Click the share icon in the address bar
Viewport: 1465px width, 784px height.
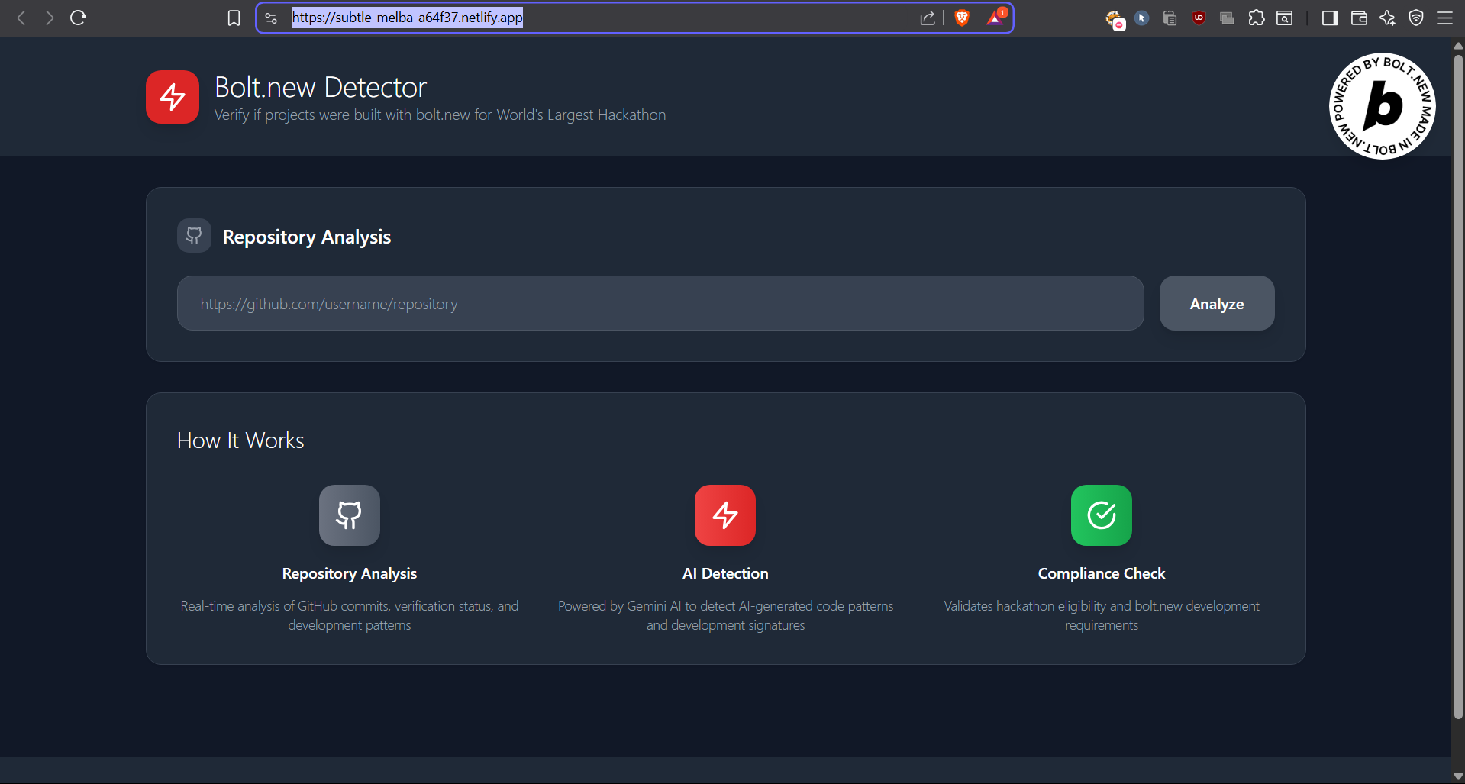928,18
